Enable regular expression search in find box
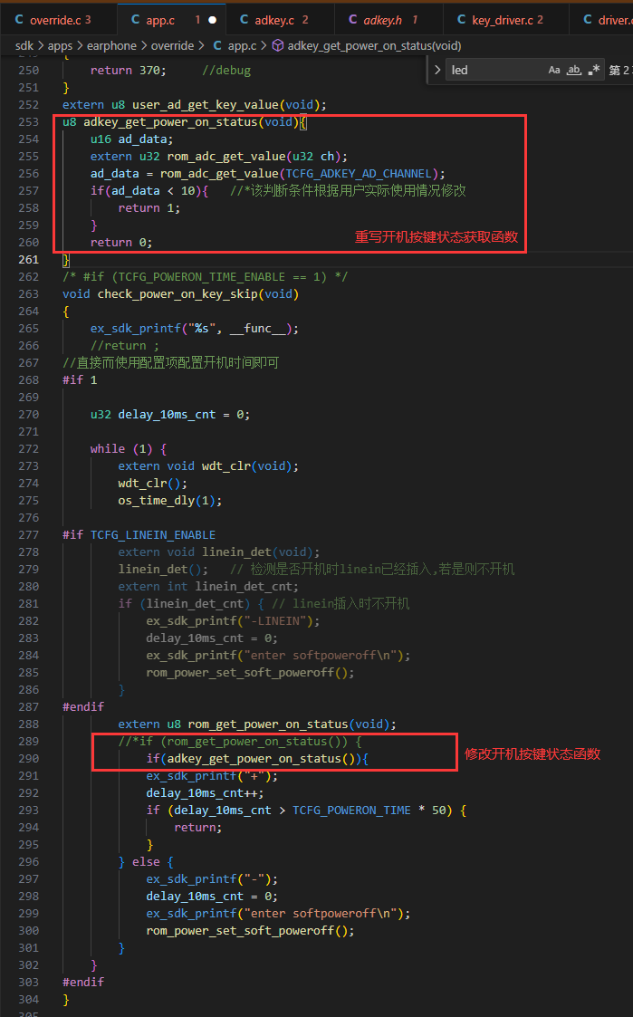 tap(593, 70)
